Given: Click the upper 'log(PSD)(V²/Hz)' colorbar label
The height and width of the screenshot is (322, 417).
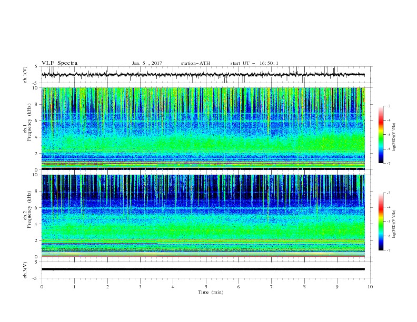Looking at the screenshot, I should [x=394, y=137].
